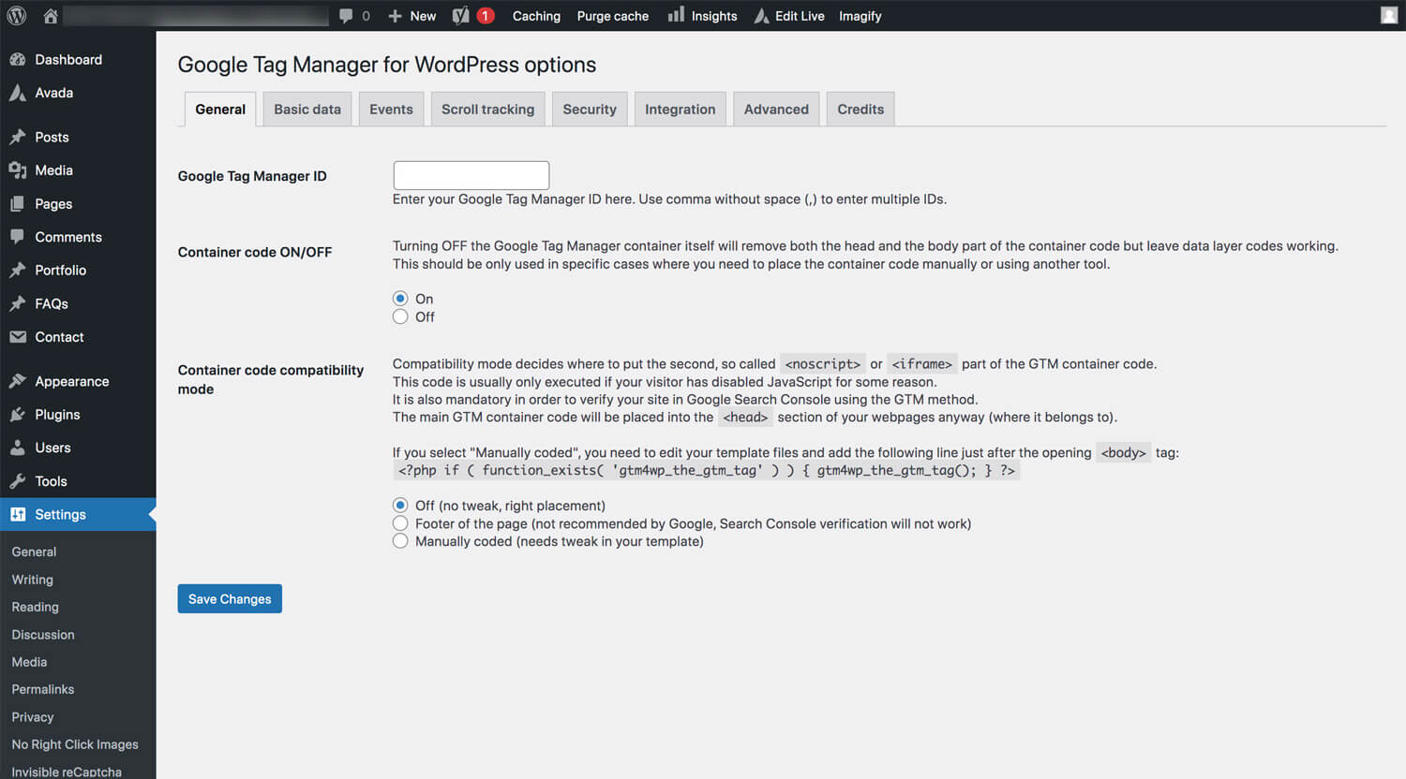Click the Dashboard menu label
This screenshot has height=779, width=1406.
click(68, 59)
